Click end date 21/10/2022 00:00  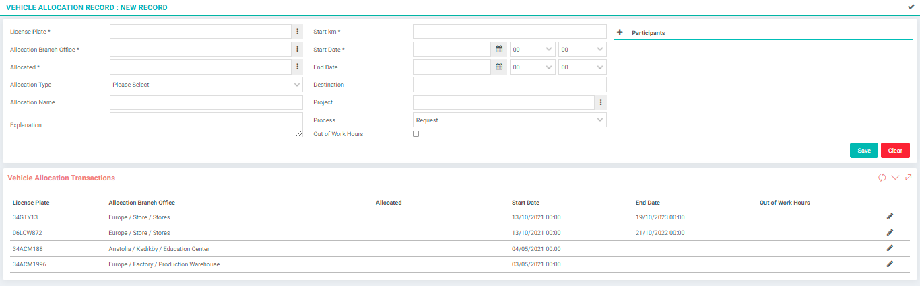[660, 233]
